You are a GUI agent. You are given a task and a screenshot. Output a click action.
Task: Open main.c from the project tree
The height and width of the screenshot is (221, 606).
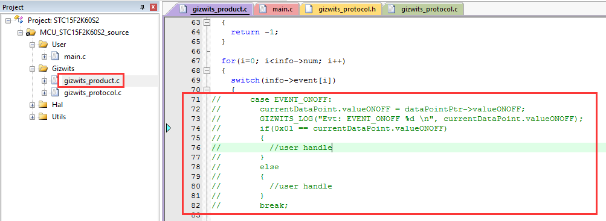[75, 57]
